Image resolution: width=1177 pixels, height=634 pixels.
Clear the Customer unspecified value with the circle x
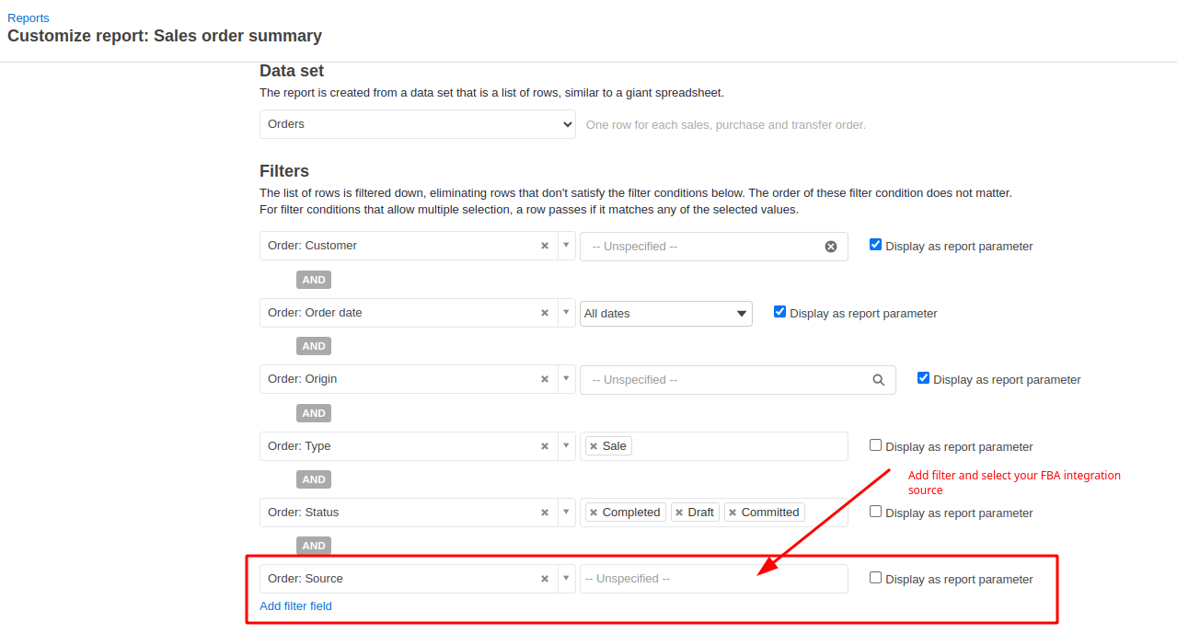[831, 247]
